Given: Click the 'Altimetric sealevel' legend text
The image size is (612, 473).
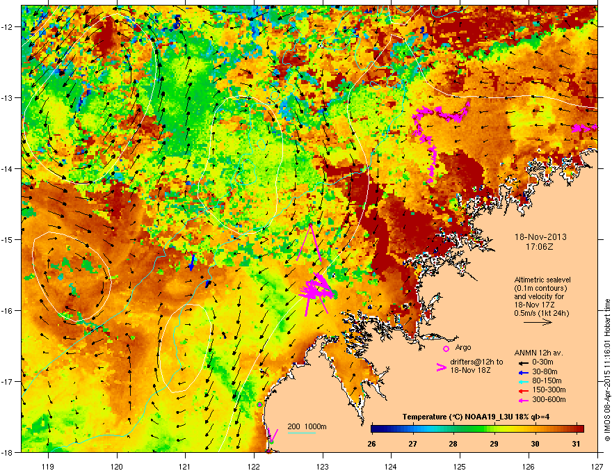Looking at the screenshot, I should pos(542,280).
